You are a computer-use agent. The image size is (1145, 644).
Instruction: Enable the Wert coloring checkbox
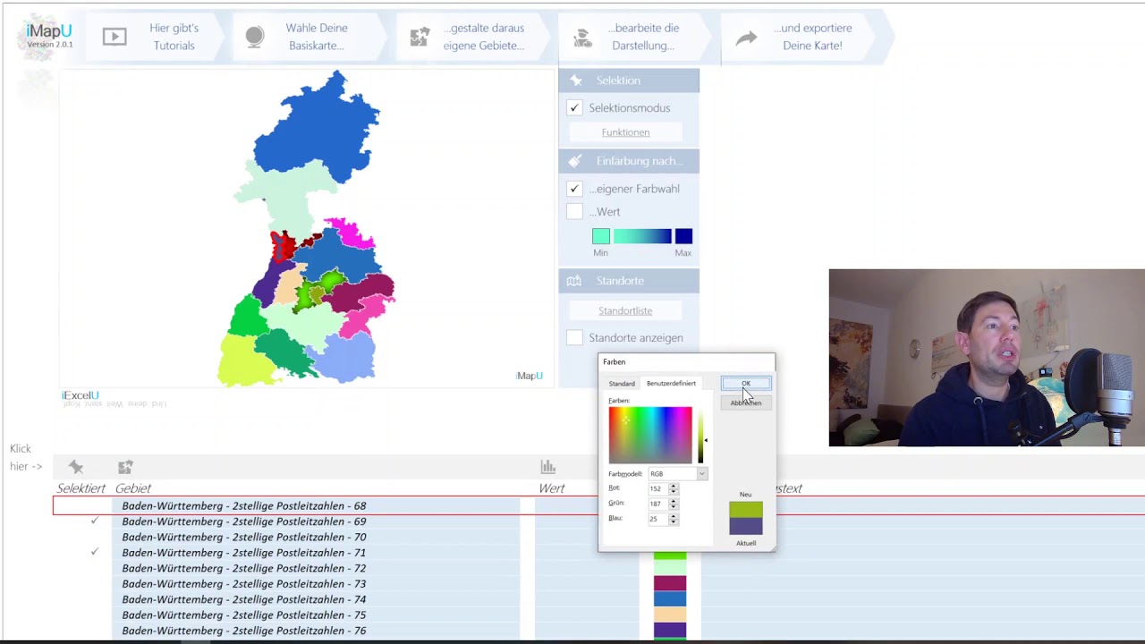point(574,212)
